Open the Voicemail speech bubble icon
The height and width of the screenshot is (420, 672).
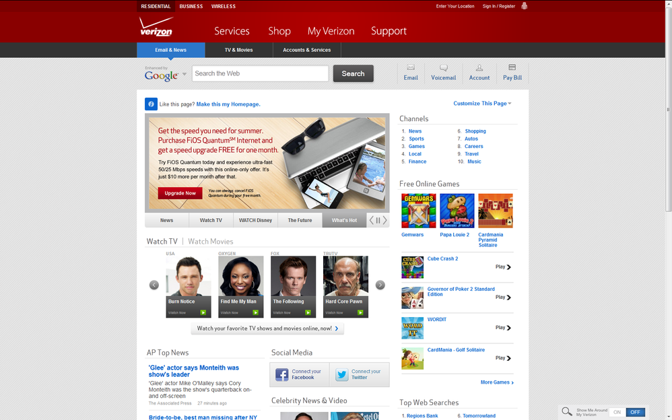tap(444, 68)
